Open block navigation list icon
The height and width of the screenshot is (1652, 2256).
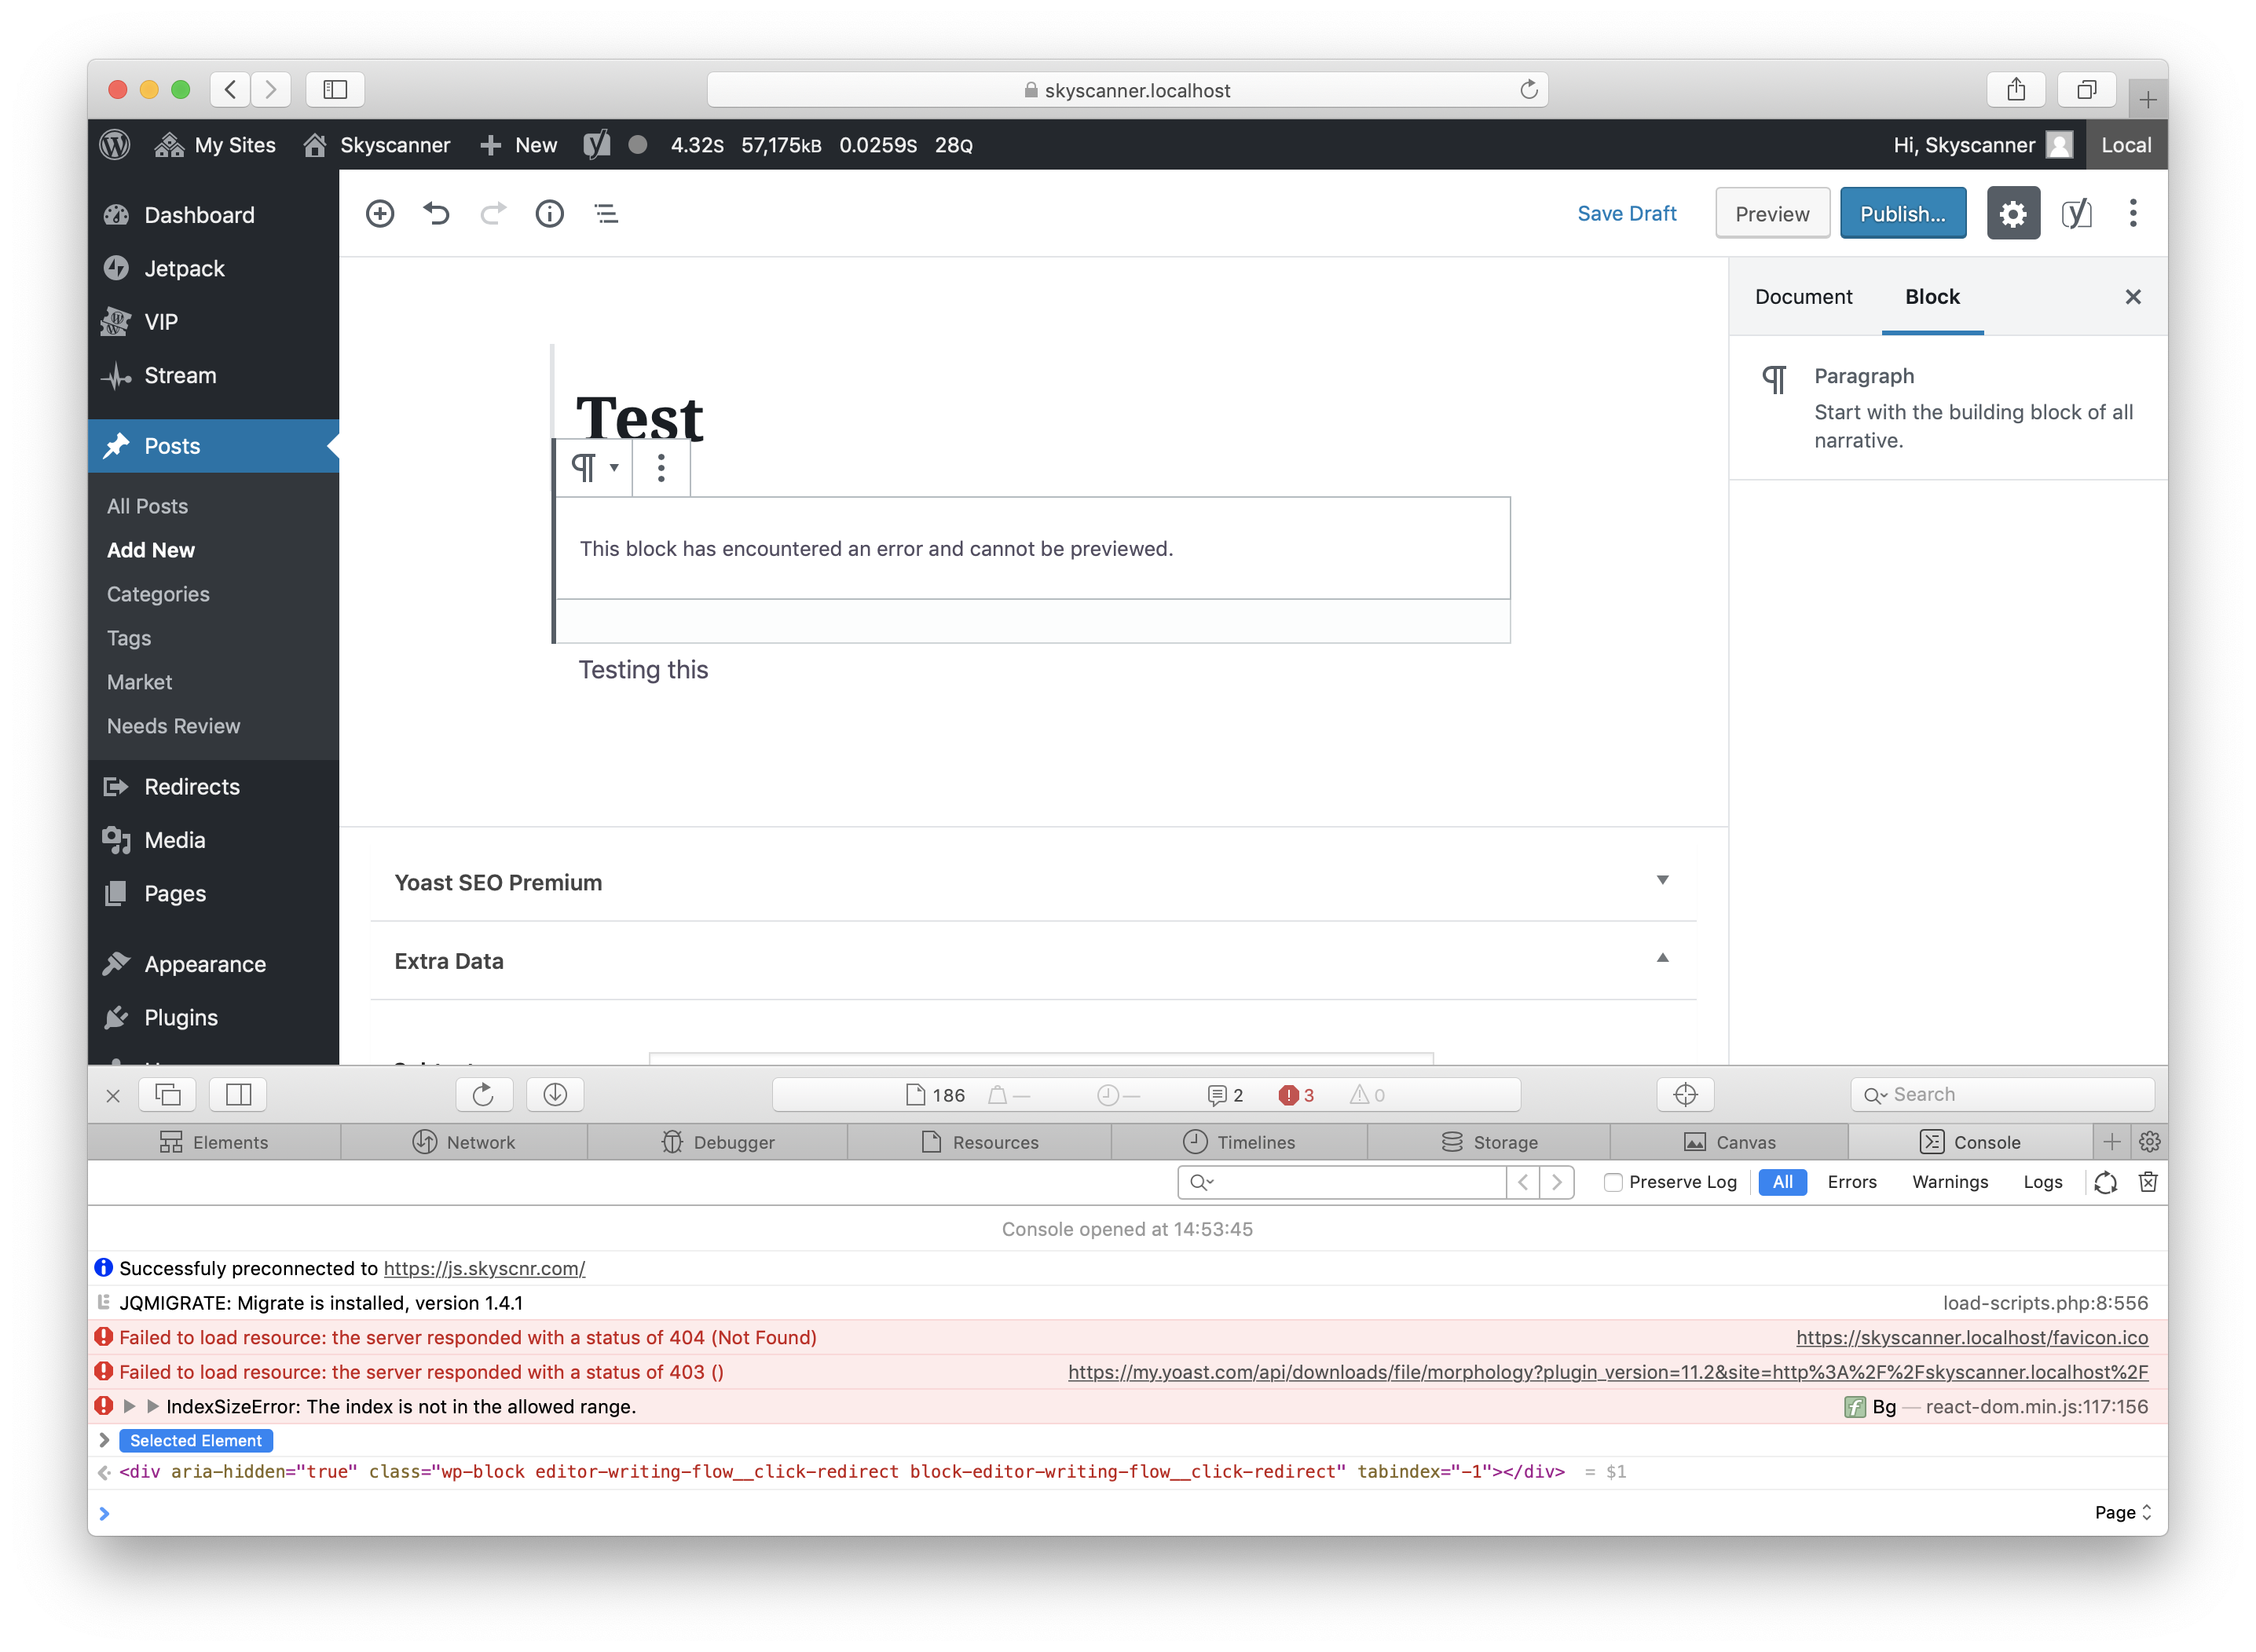coord(606,214)
